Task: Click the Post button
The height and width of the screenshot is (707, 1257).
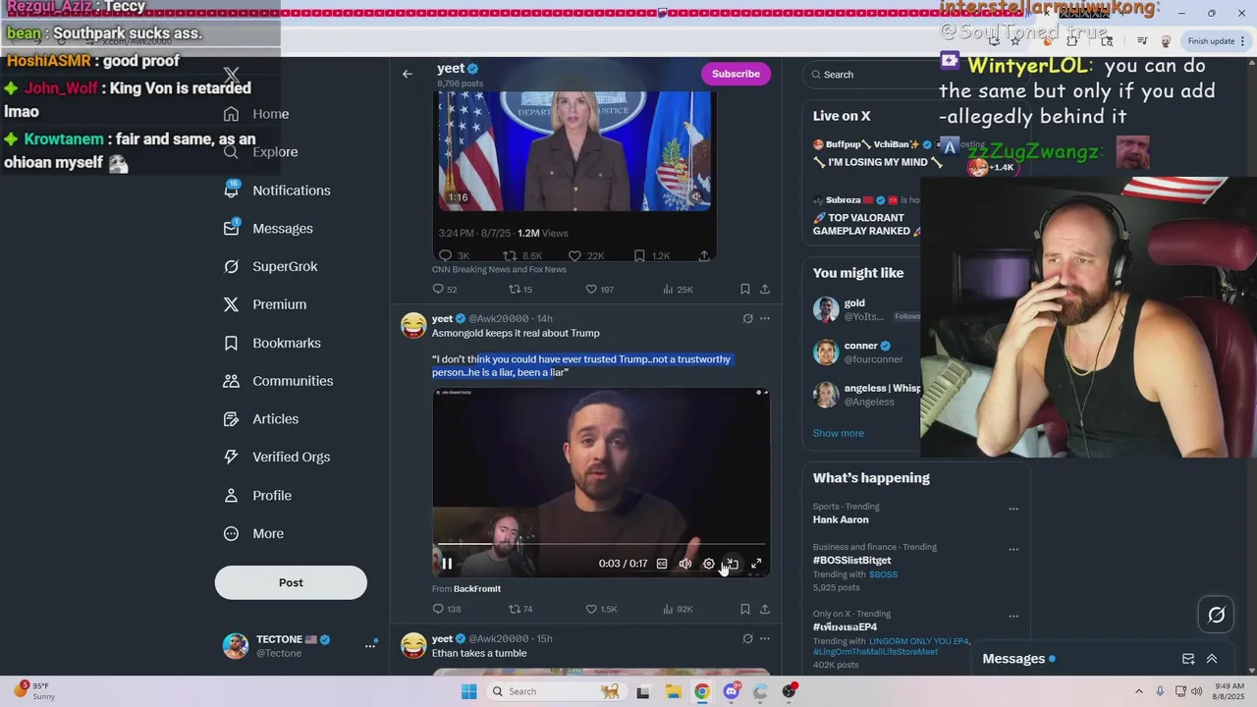Action: coord(291,582)
